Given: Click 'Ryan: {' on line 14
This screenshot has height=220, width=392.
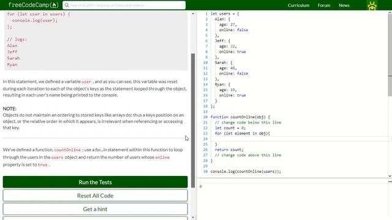Looking at the screenshot, I should pyautogui.click(x=222, y=84).
